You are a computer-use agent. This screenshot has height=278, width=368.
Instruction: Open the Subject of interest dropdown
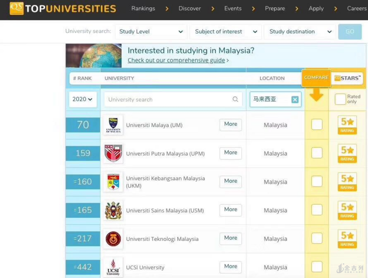[x=226, y=32]
